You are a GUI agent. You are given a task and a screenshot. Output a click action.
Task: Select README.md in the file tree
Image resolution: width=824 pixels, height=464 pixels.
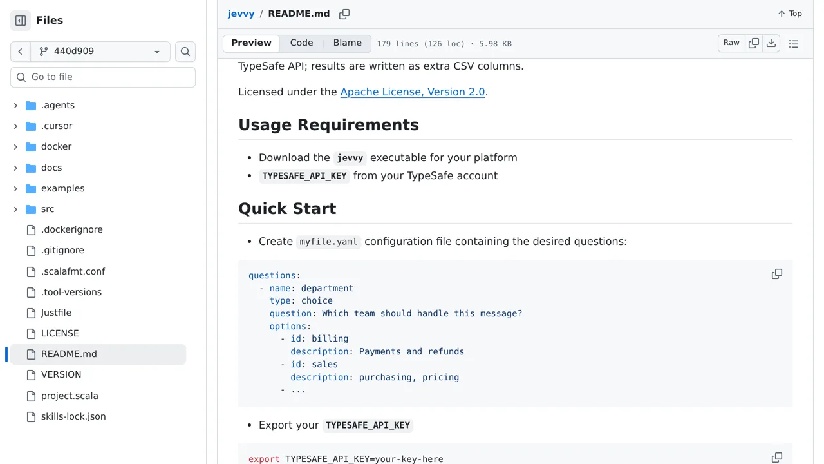click(98, 354)
